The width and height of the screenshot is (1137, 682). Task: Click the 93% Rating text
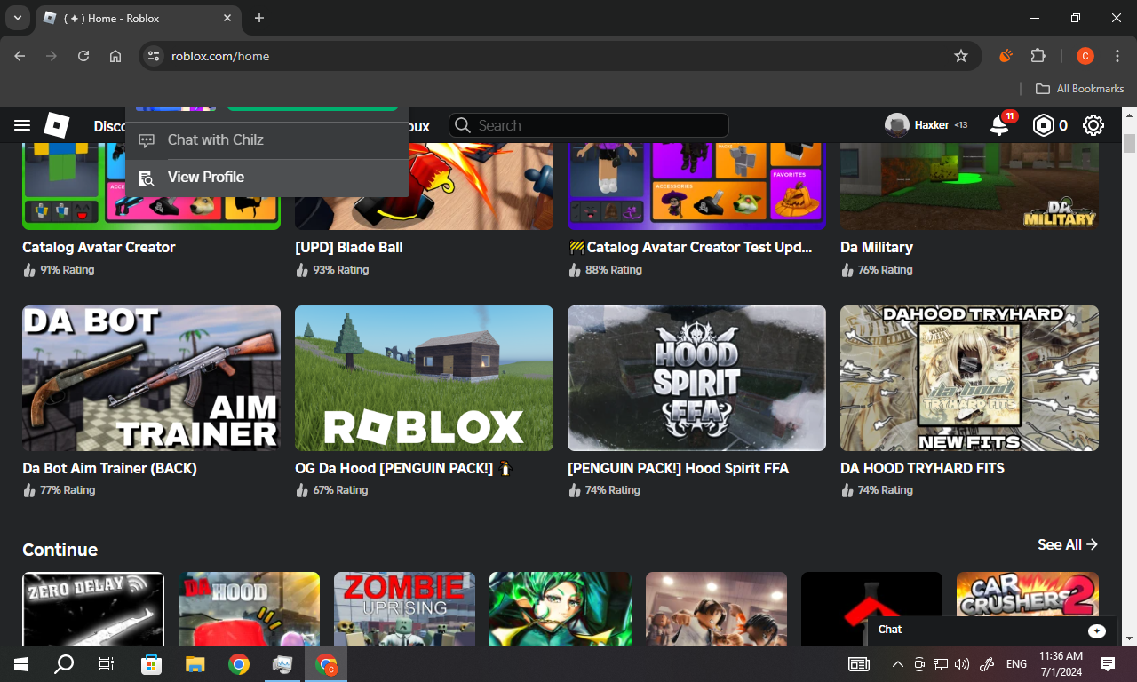(340, 270)
